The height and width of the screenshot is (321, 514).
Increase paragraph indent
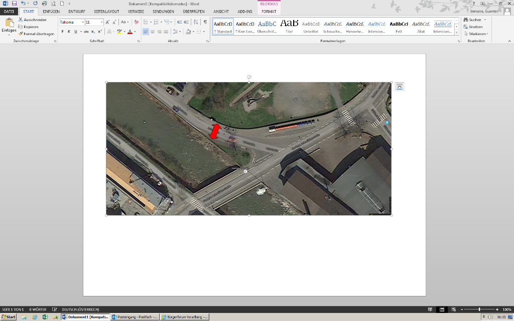click(186, 22)
